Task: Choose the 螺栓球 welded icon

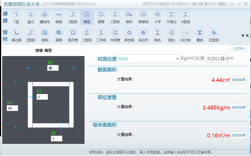Action: (x=45, y=17)
